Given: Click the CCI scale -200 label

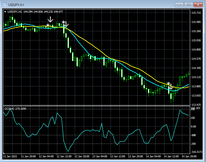Looking at the screenshot, I should coord(193,144).
